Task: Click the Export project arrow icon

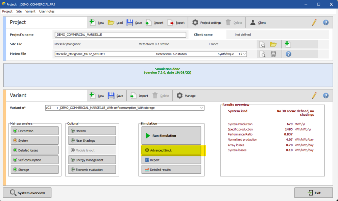Action: coord(171,23)
